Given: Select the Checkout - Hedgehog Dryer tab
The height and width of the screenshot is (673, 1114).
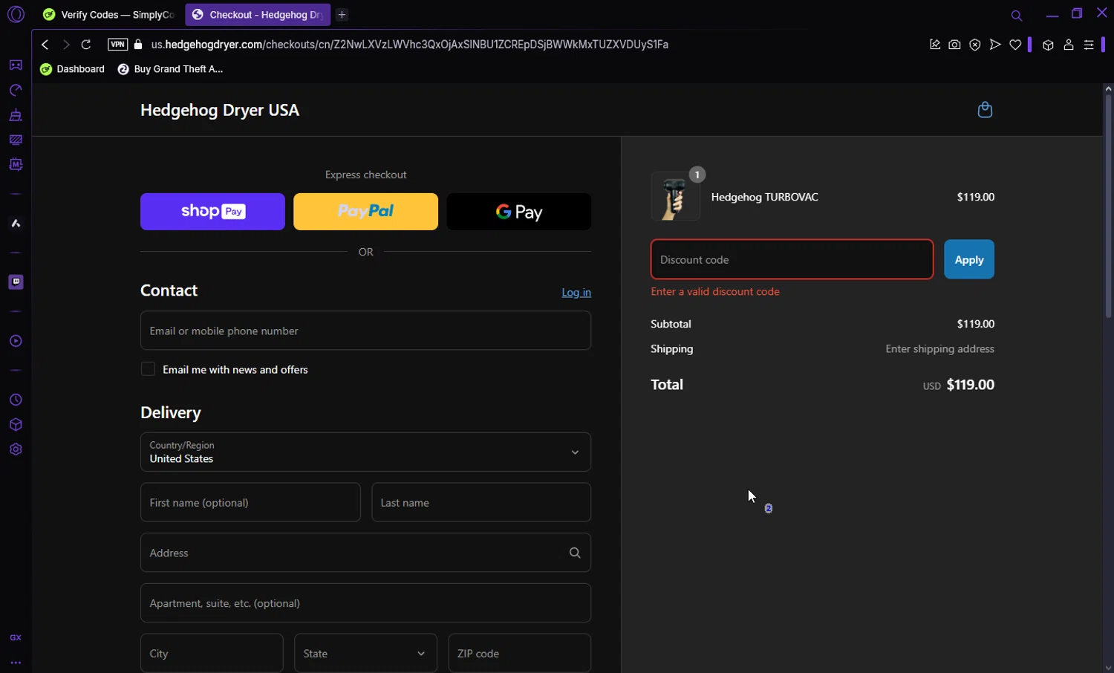Looking at the screenshot, I should pos(258,15).
